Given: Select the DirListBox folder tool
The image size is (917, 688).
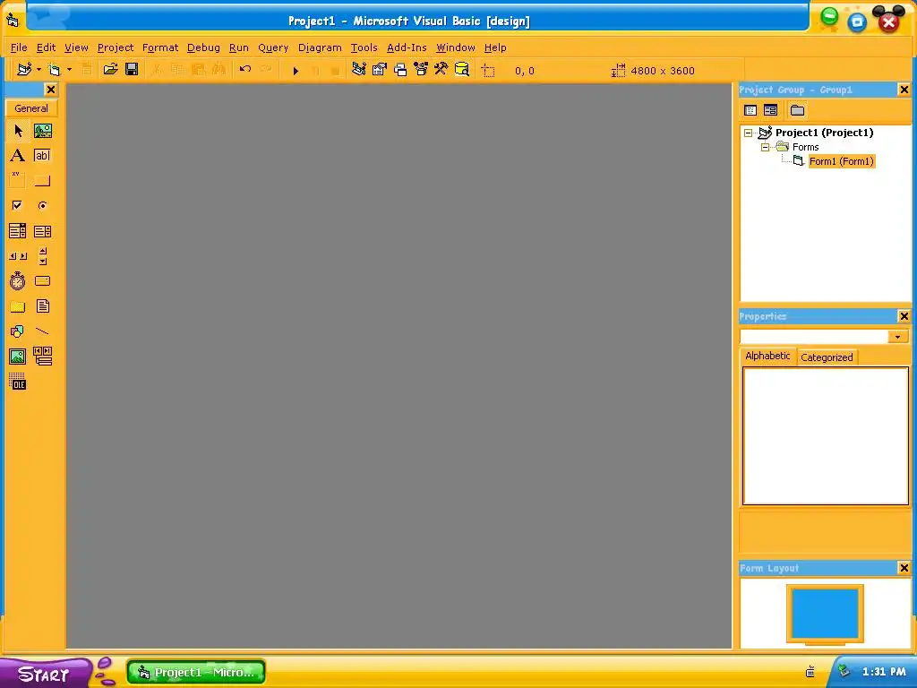Looking at the screenshot, I should point(18,306).
